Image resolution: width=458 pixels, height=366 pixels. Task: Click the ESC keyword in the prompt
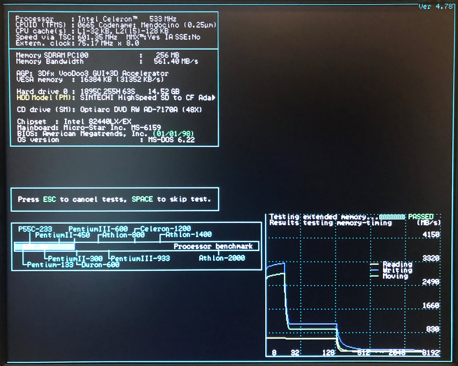tap(49, 199)
